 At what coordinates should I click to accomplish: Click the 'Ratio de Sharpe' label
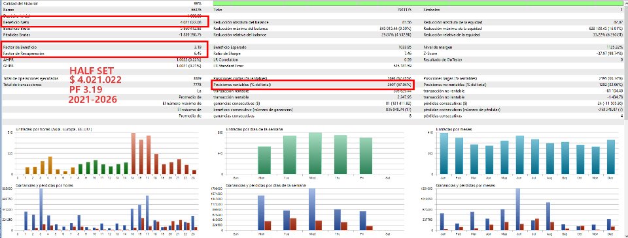(x=227, y=53)
